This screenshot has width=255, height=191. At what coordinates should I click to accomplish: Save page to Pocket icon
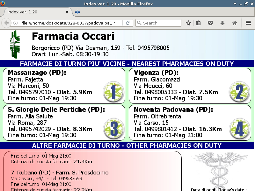point(210,23)
